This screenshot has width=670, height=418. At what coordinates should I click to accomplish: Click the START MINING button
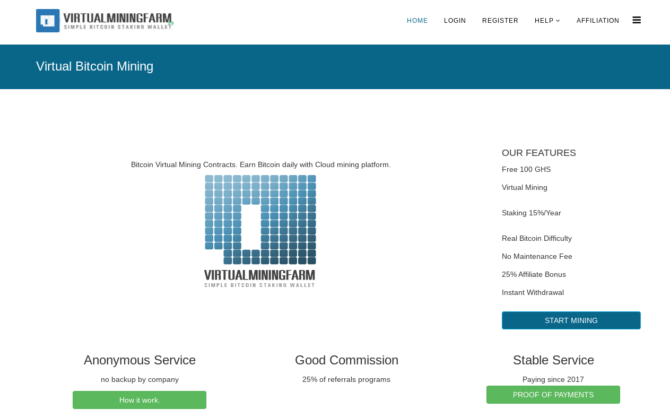click(x=571, y=320)
